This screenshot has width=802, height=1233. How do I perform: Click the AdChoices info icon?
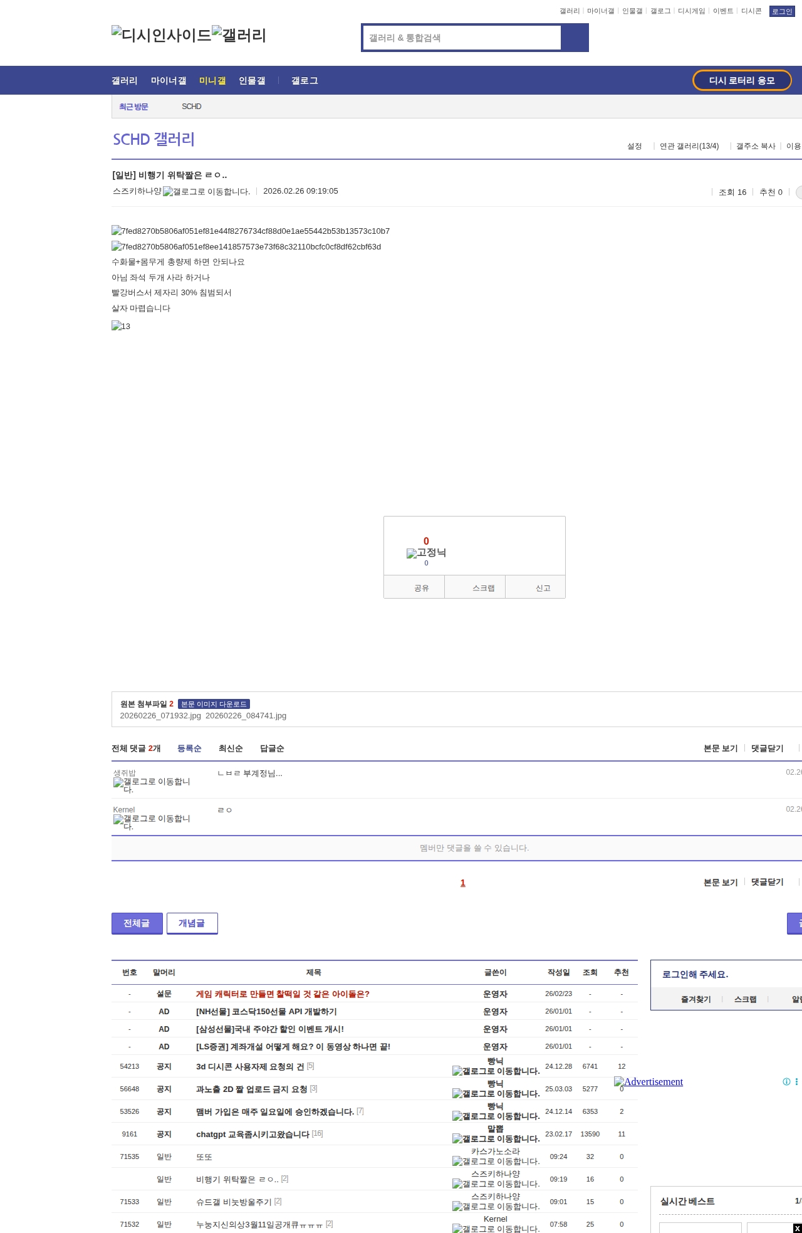point(786,1081)
